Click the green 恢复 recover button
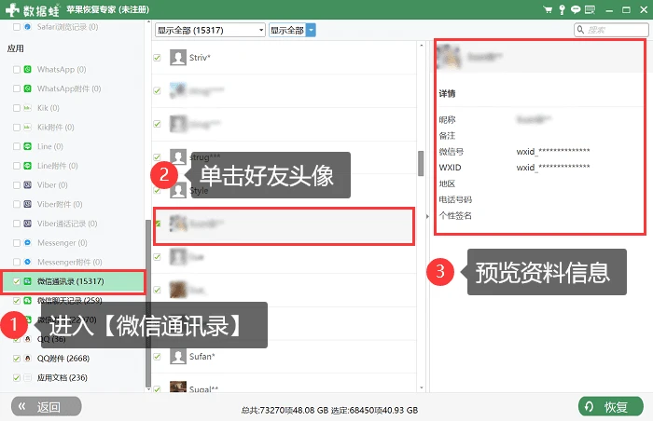This screenshot has width=653, height=421. pos(611,406)
